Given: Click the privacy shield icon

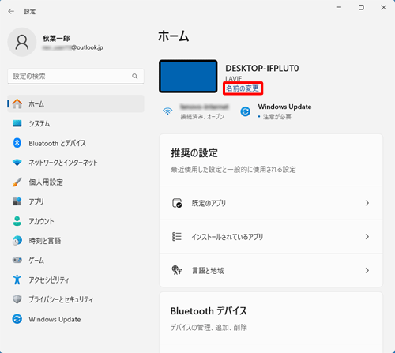Looking at the screenshot, I should (x=17, y=299).
